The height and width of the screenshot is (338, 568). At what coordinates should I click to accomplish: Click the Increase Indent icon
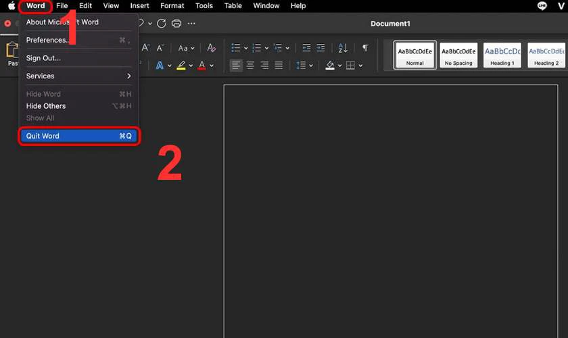point(321,48)
